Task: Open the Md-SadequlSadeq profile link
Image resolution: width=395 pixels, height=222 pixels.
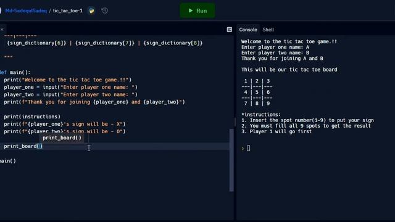Action: (26, 11)
